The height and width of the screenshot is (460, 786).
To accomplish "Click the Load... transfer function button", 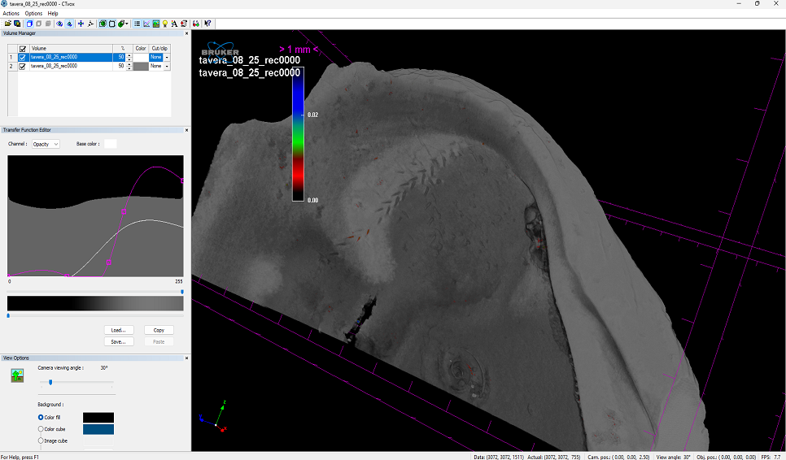I will tap(118, 330).
